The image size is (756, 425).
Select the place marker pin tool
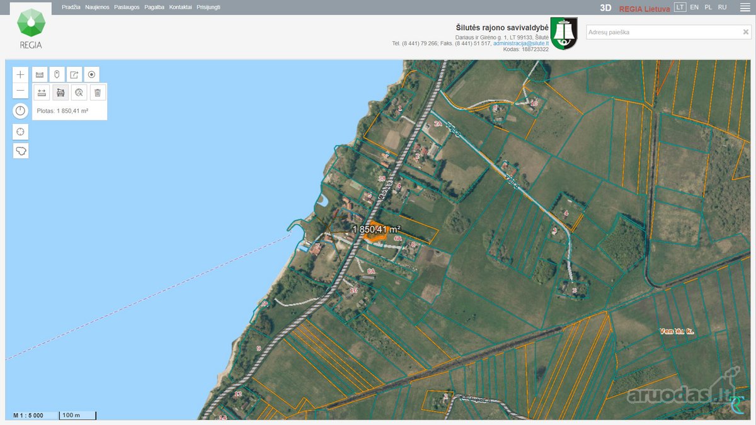(x=57, y=74)
